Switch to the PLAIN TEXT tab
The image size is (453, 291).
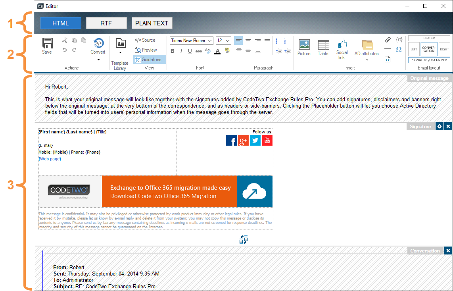point(152,23)
